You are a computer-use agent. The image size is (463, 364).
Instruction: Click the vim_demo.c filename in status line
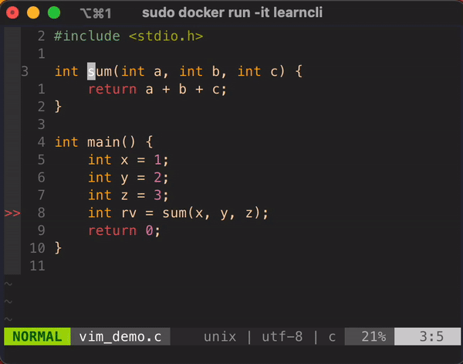point(120,336)
